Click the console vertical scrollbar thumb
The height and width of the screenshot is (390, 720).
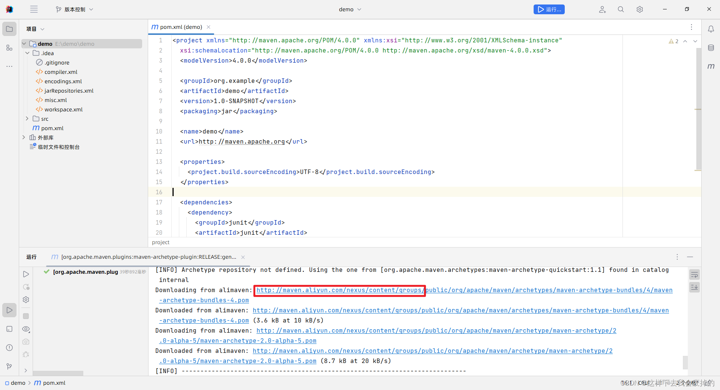(x=685, y=362)
